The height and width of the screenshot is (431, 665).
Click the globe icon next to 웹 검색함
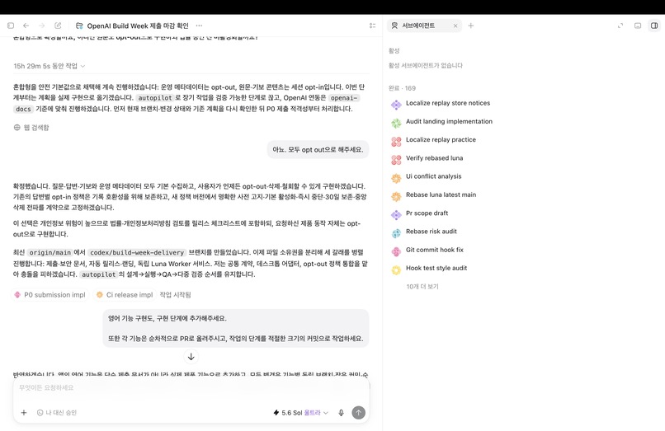point(17,128)
